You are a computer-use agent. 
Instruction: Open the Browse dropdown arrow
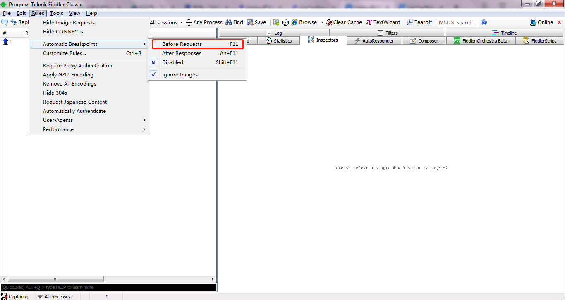[x=322, y=23]
